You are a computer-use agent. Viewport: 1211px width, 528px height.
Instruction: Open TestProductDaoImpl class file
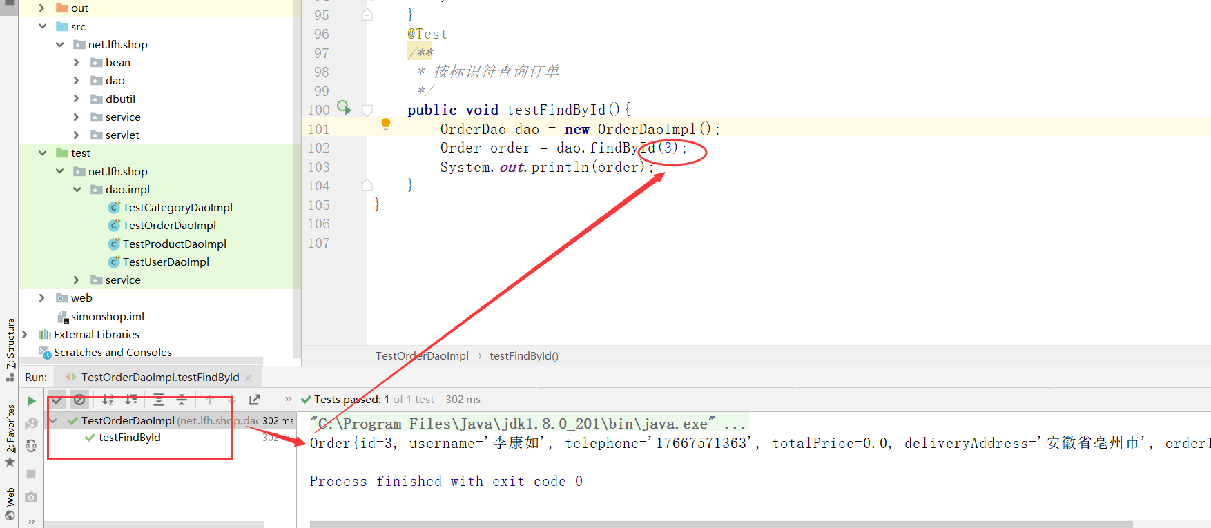[x=175, y=244]
